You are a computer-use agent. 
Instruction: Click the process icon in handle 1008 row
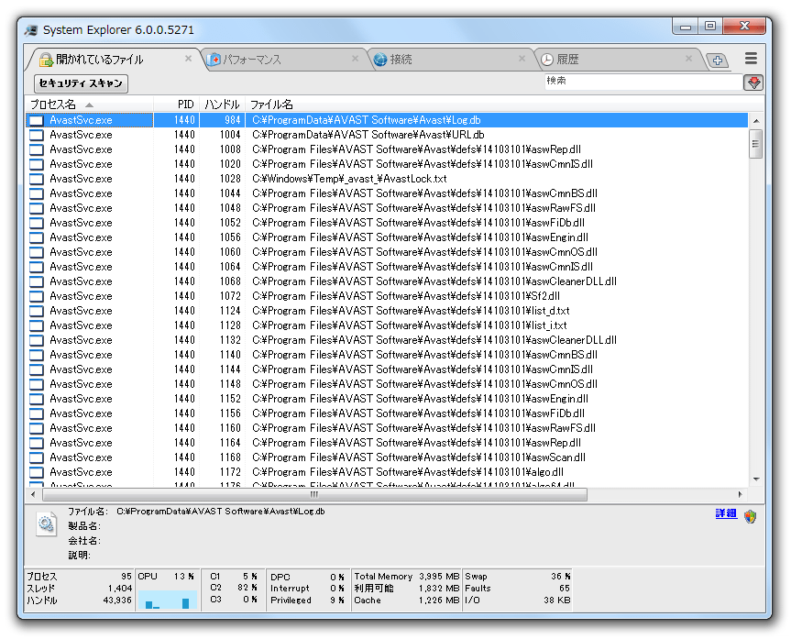coord(37,149)
